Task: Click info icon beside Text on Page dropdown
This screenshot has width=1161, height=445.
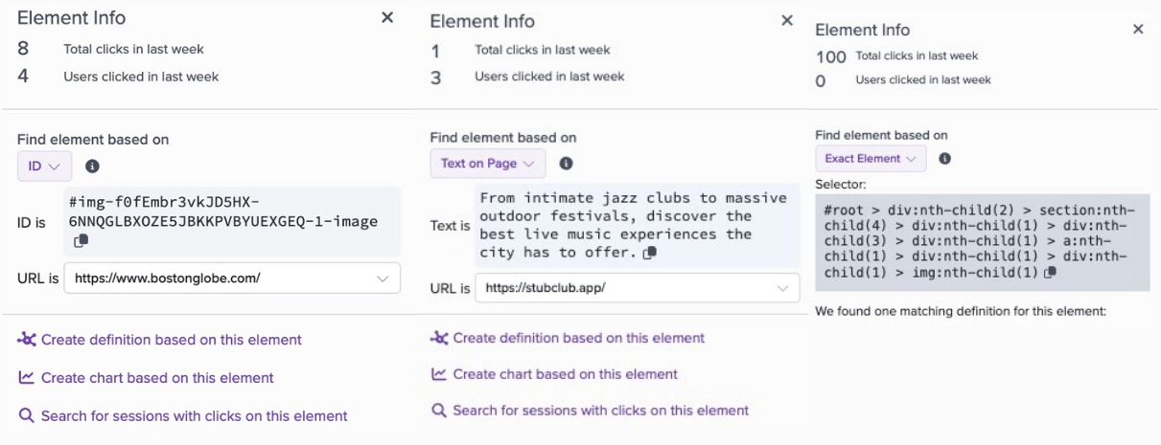Action: (x=567, y=164)
